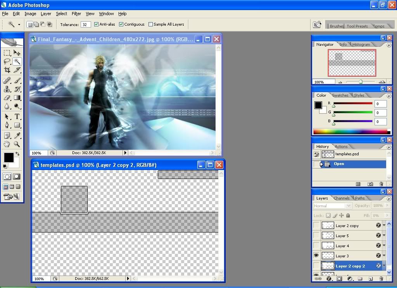The image size is (397, 288).
Task: Hide Layer 3 with eye icon
Action: [x=316, y=255]
